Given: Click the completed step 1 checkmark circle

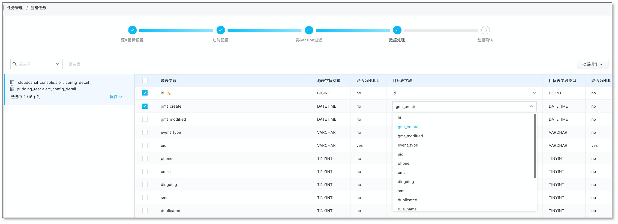Looking at the screenshot, I should pyautogui.click(x=132, y=30).
